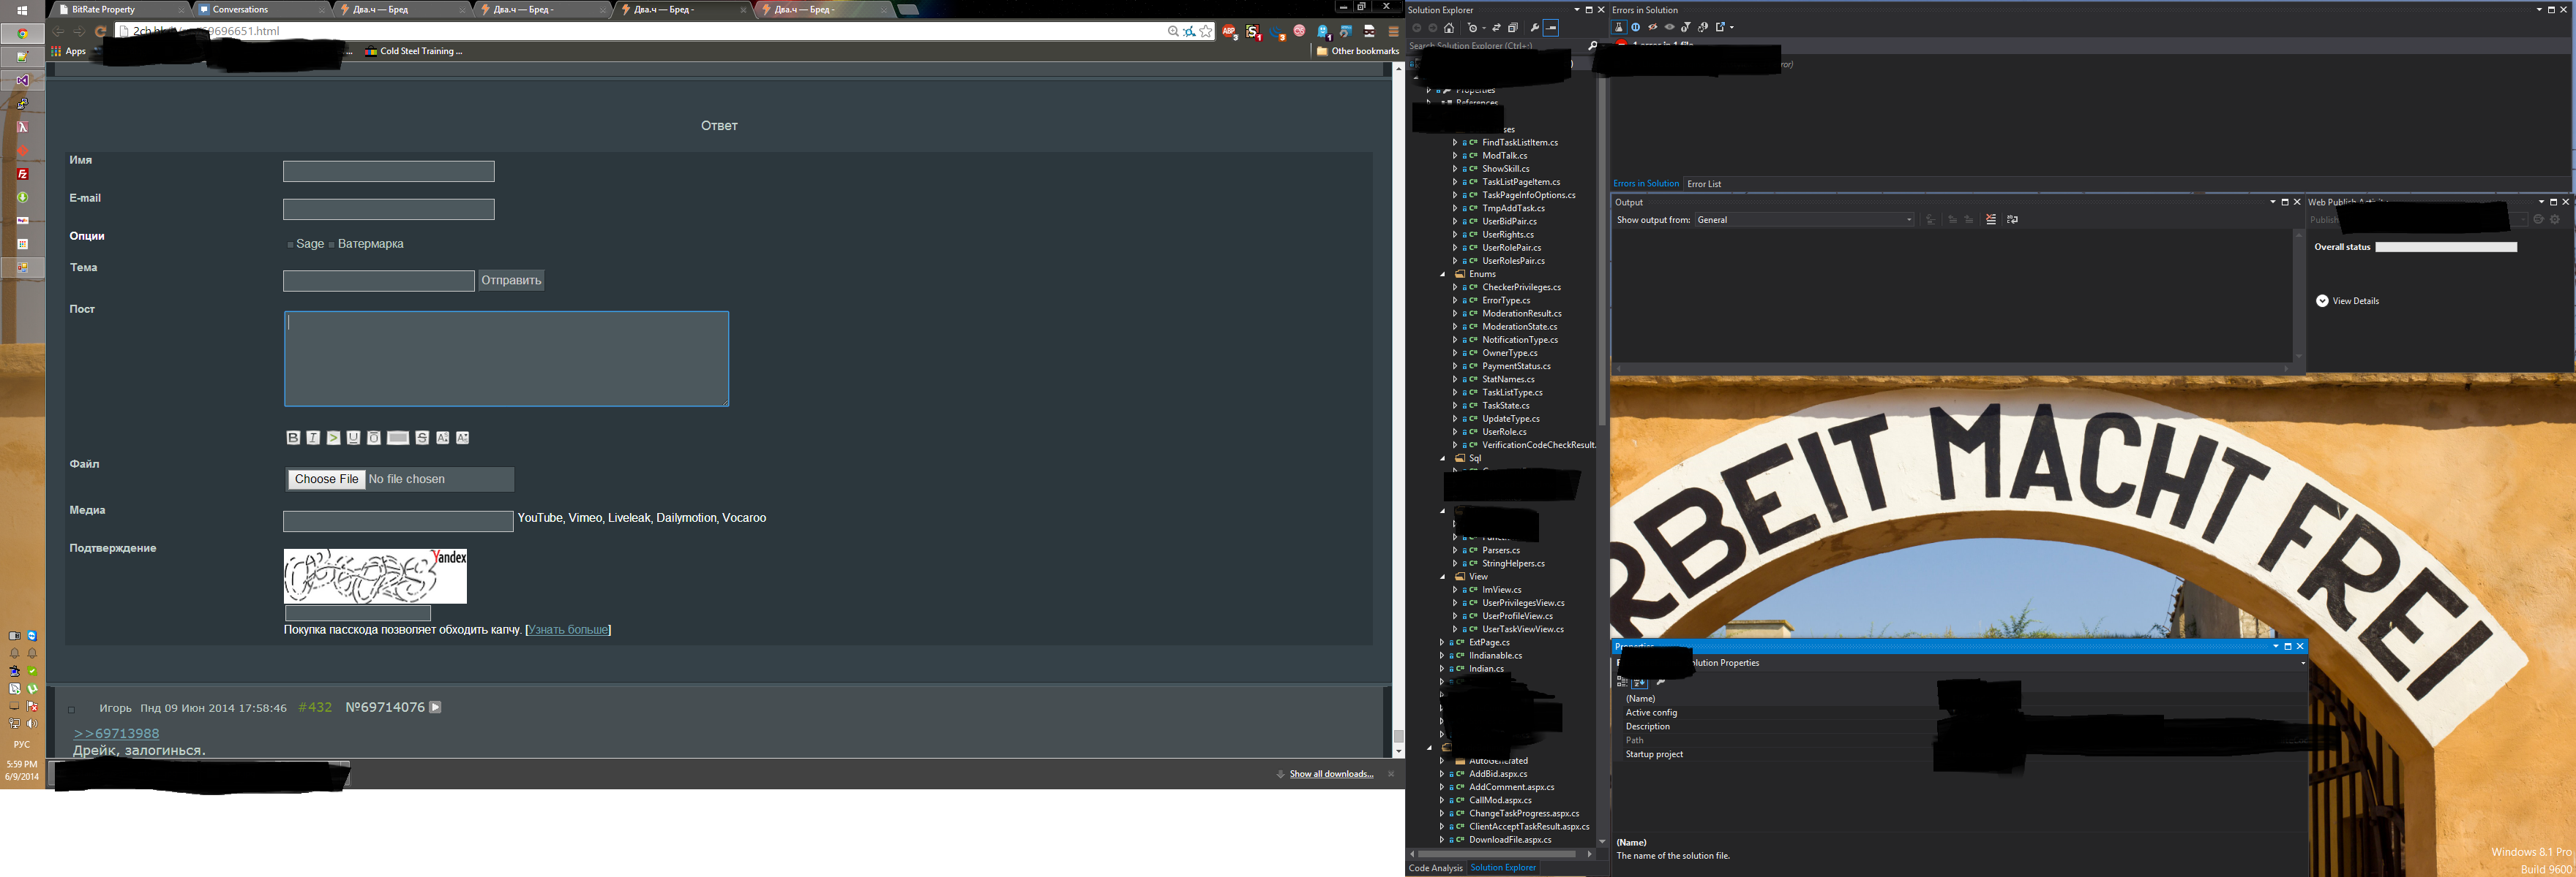2576x877 pixels.
Task: Click the page vertical scrollbar thumb in Chrome
Action: (1398, 736)
